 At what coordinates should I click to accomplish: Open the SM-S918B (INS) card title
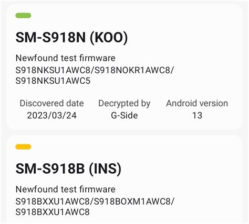pos(68,169)
